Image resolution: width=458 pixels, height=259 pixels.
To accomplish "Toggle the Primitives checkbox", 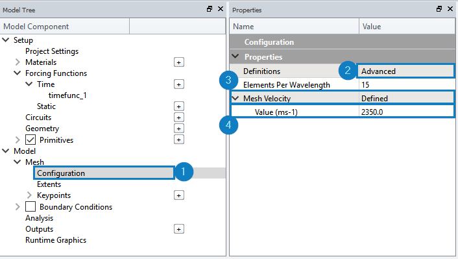I will point(30,140).
